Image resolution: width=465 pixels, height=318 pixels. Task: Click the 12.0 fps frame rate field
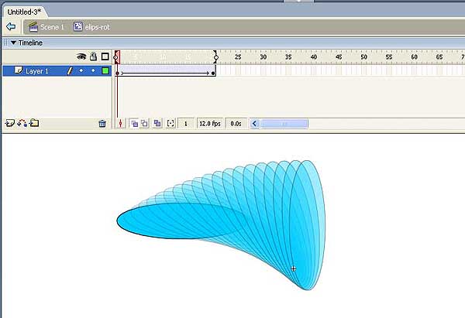click(209, 123)
